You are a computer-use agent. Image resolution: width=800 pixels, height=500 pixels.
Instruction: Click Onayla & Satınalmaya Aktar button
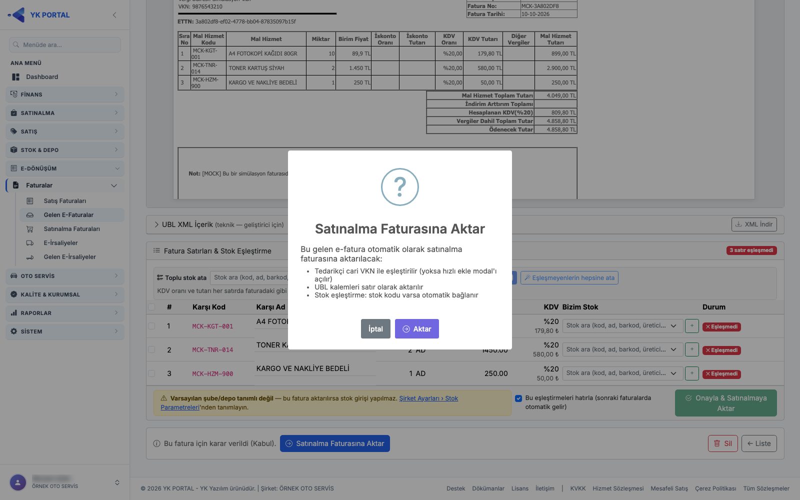(x=726, y=403)
